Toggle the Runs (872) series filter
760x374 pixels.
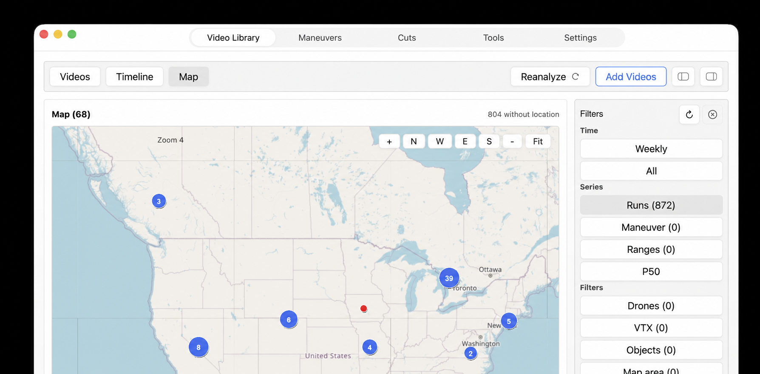651,205
